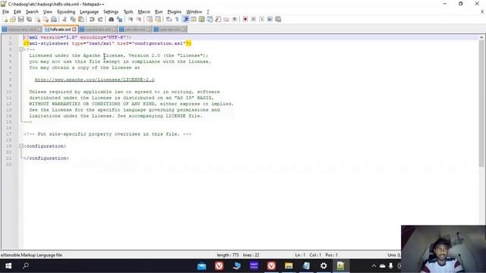Click the Close All toolbar icon
The image size is (486, 273).
click(46, 19)
